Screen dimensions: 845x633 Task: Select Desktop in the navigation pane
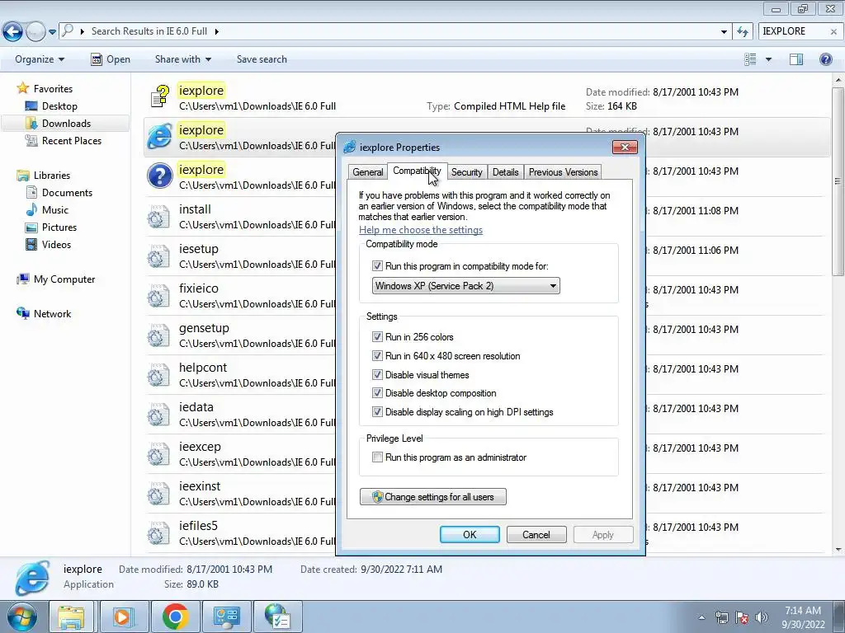coord(59,106)
